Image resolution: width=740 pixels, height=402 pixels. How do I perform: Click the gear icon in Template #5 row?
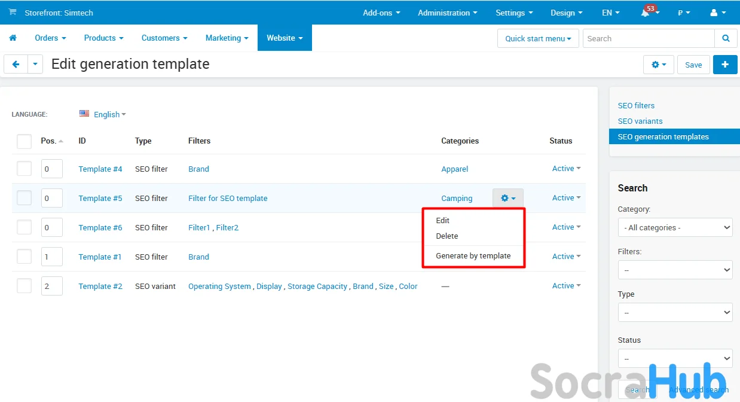coord(507,198)
